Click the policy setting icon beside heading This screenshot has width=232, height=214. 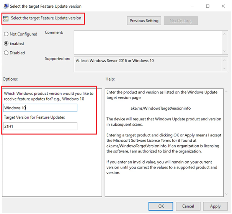pyautogui.click(x=6, y=19)
